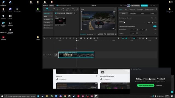Click Не сейчас in the Spotify popup
This screenshot has width=175, height=98.
click(159, 85)
